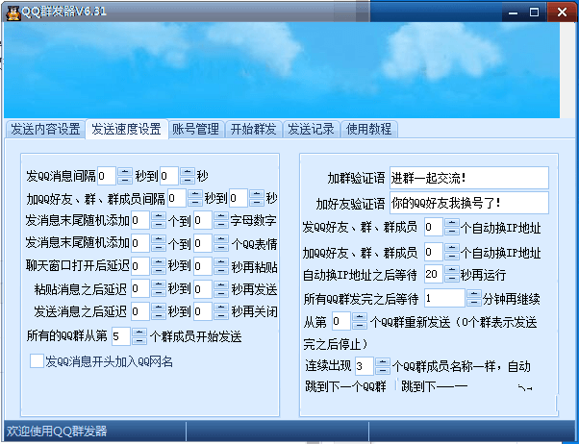Open the 使用教程 tab
The image size is (579, 444).
pyautogui.click(x=369, y=129)
